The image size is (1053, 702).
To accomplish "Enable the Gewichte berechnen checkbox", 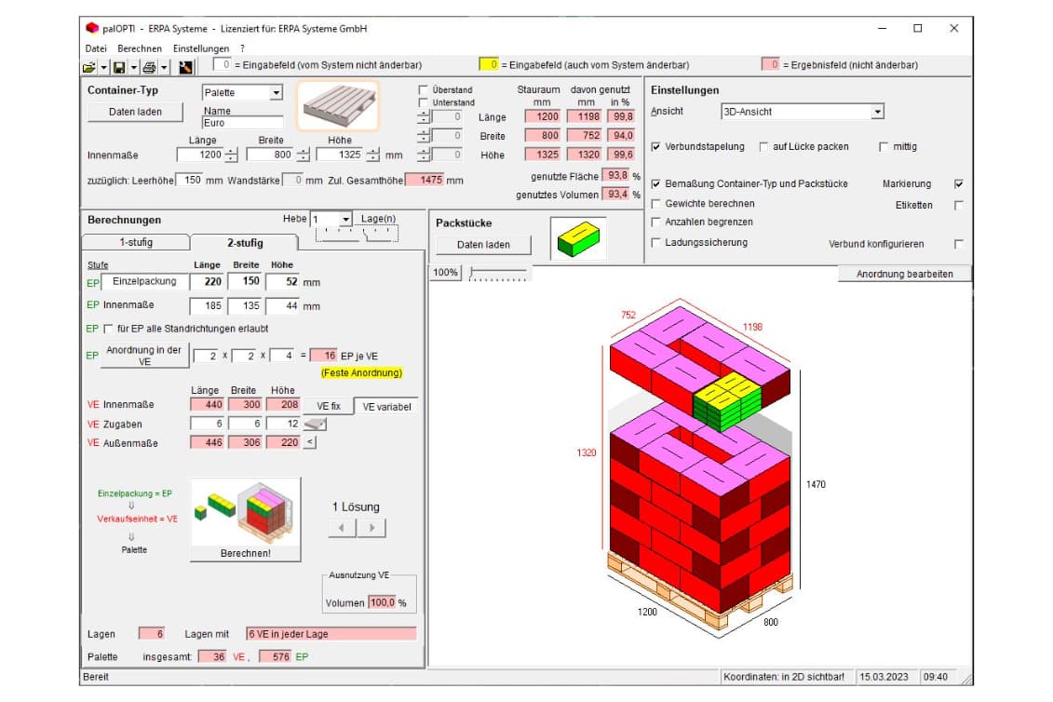I will pyautogui.click(x=656, y=204).
